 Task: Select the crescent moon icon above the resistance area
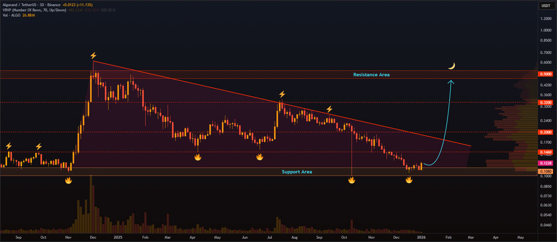(451, 66)
